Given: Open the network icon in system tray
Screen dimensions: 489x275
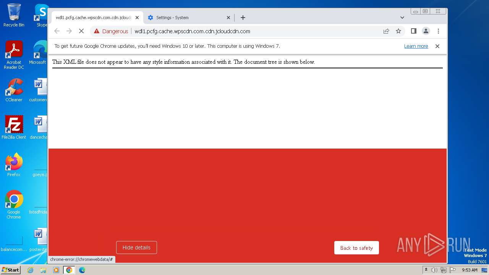Looking at the screenshot, I should point(444,270).
